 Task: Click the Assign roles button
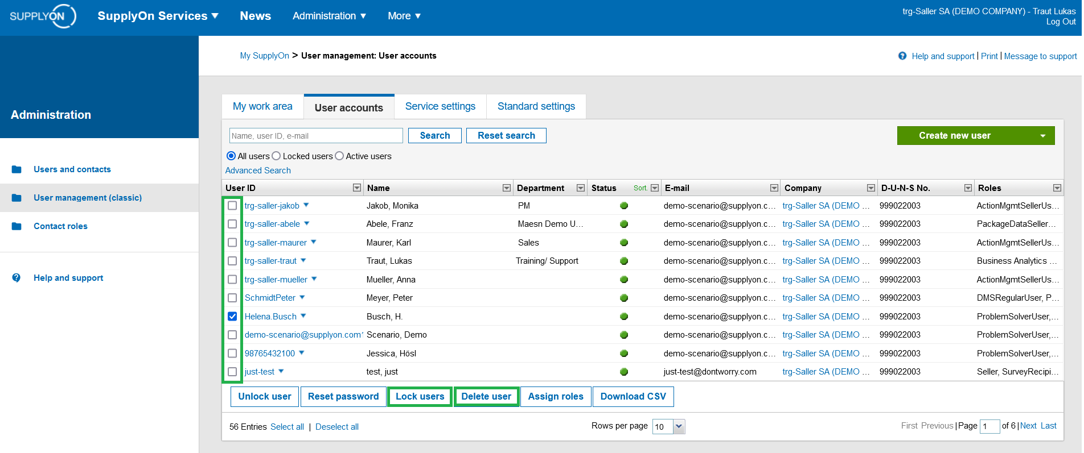[x=556, y=397]
